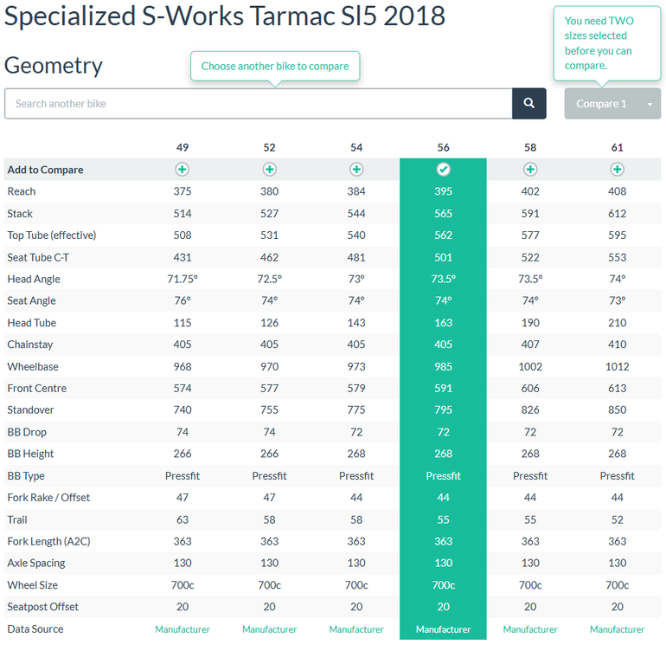Click the BB Type row label
This screenshot has height=651, width=666.
click(26, 476)
